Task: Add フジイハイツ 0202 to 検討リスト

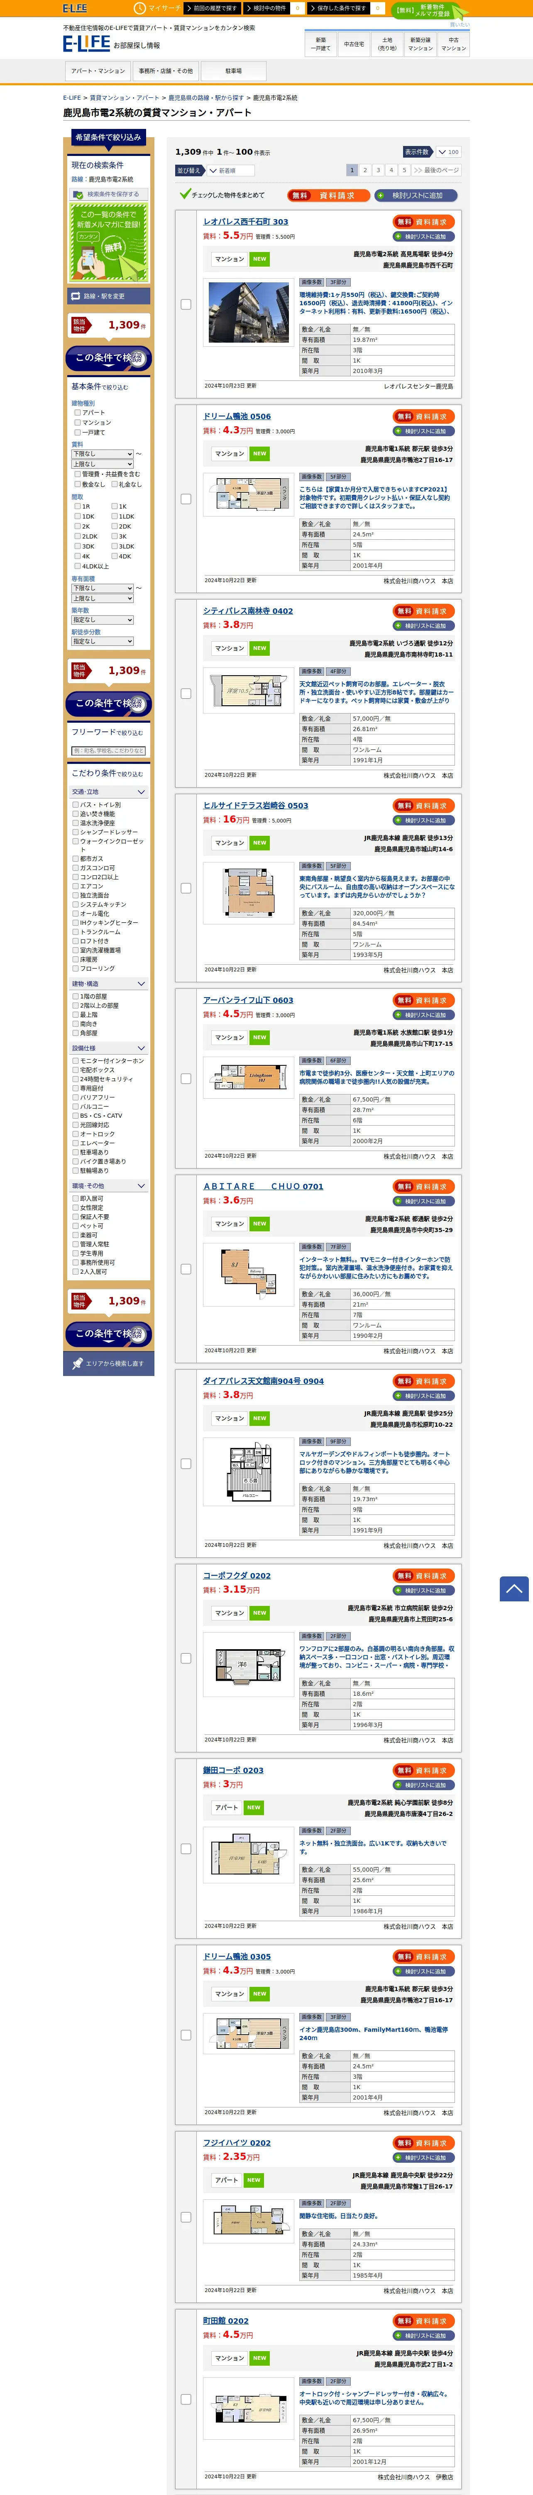Action: 424,2158
